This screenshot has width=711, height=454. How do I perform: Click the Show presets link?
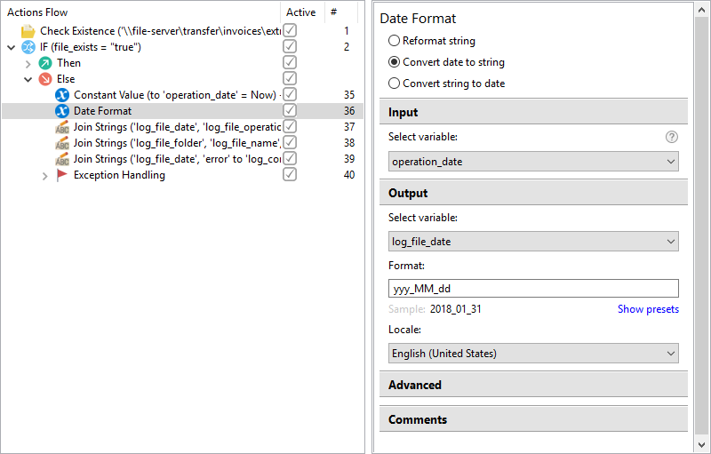point(648,309)
